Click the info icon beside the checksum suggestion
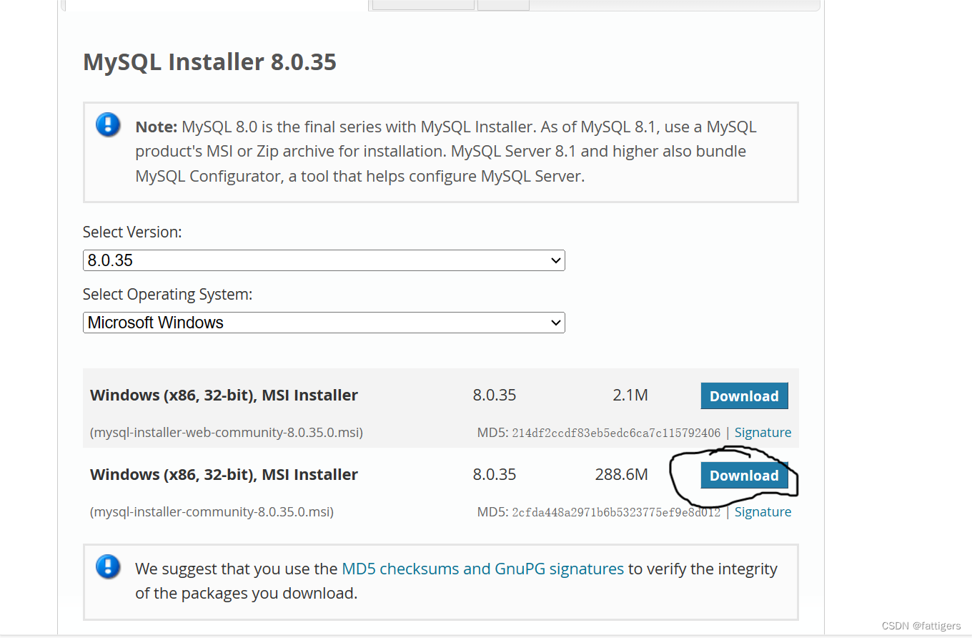 click(x=108, y=567)
